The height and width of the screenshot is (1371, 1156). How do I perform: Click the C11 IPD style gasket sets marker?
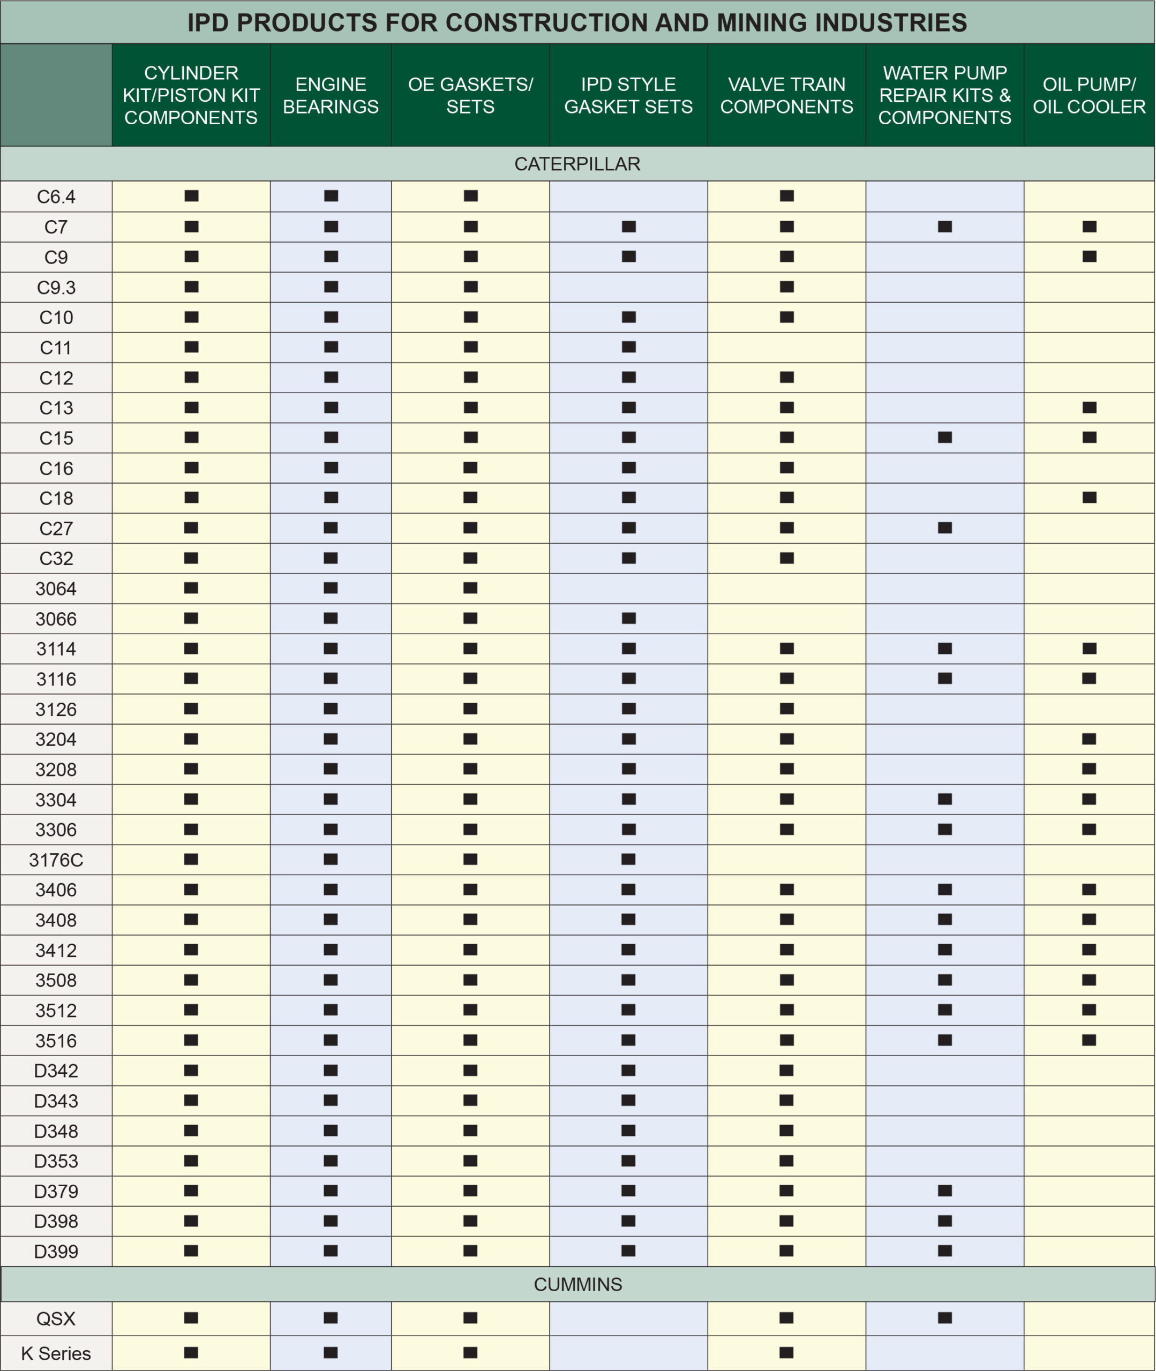(628, 346)
